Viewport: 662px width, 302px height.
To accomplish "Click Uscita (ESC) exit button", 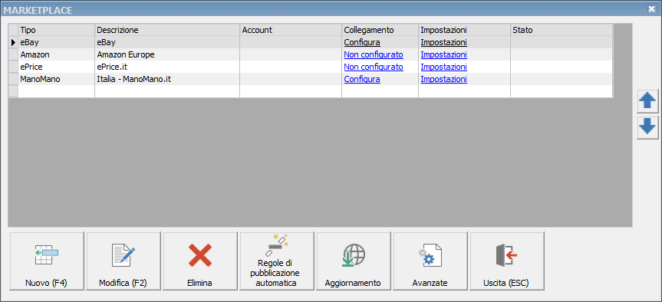I will 507,261.
